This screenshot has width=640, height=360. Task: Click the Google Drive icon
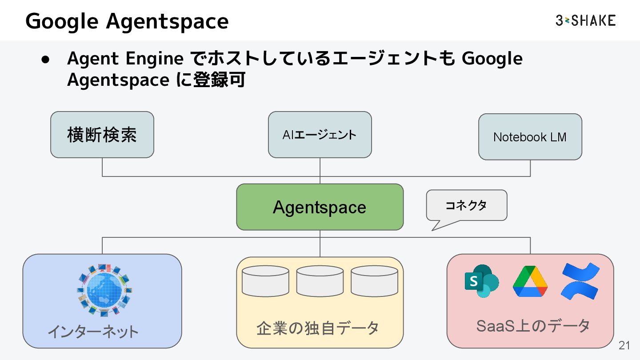click(530, 281)
